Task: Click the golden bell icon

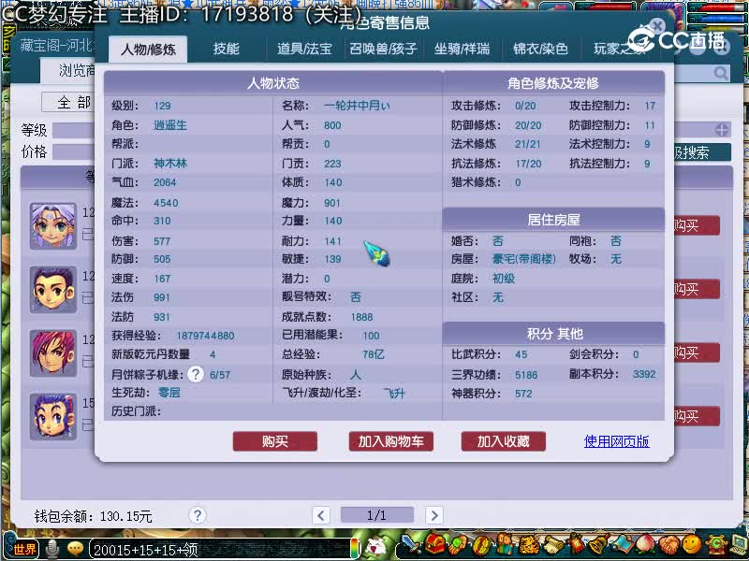Action: click(x=599, y=544)
